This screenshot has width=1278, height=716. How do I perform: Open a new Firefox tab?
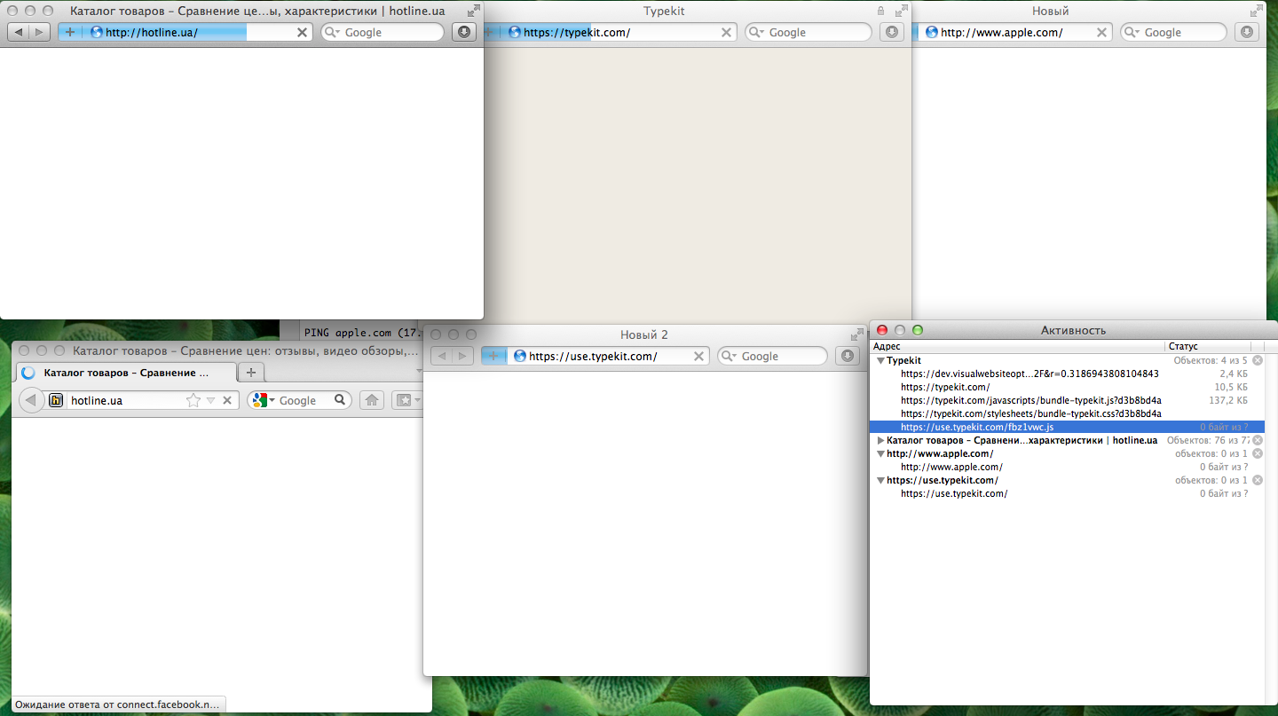251,373
